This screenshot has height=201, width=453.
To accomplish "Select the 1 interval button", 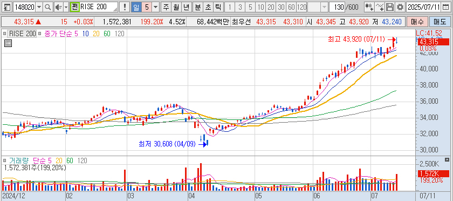I will (229, 7).
